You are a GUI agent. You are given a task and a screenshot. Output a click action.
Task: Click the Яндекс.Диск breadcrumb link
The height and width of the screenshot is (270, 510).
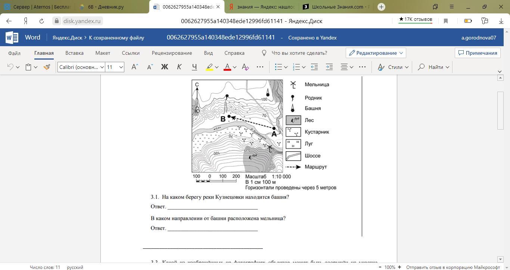tap(67, 38)
